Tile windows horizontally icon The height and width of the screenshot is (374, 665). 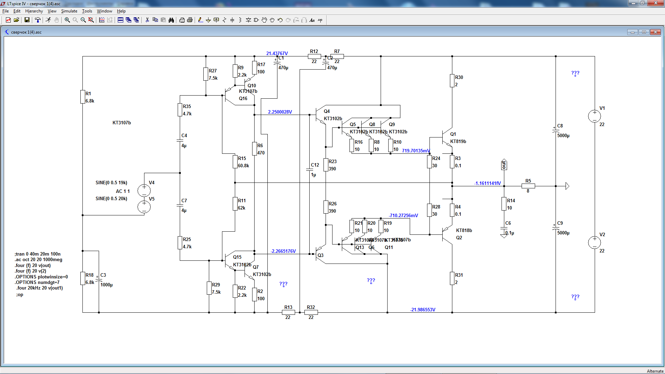121,20
